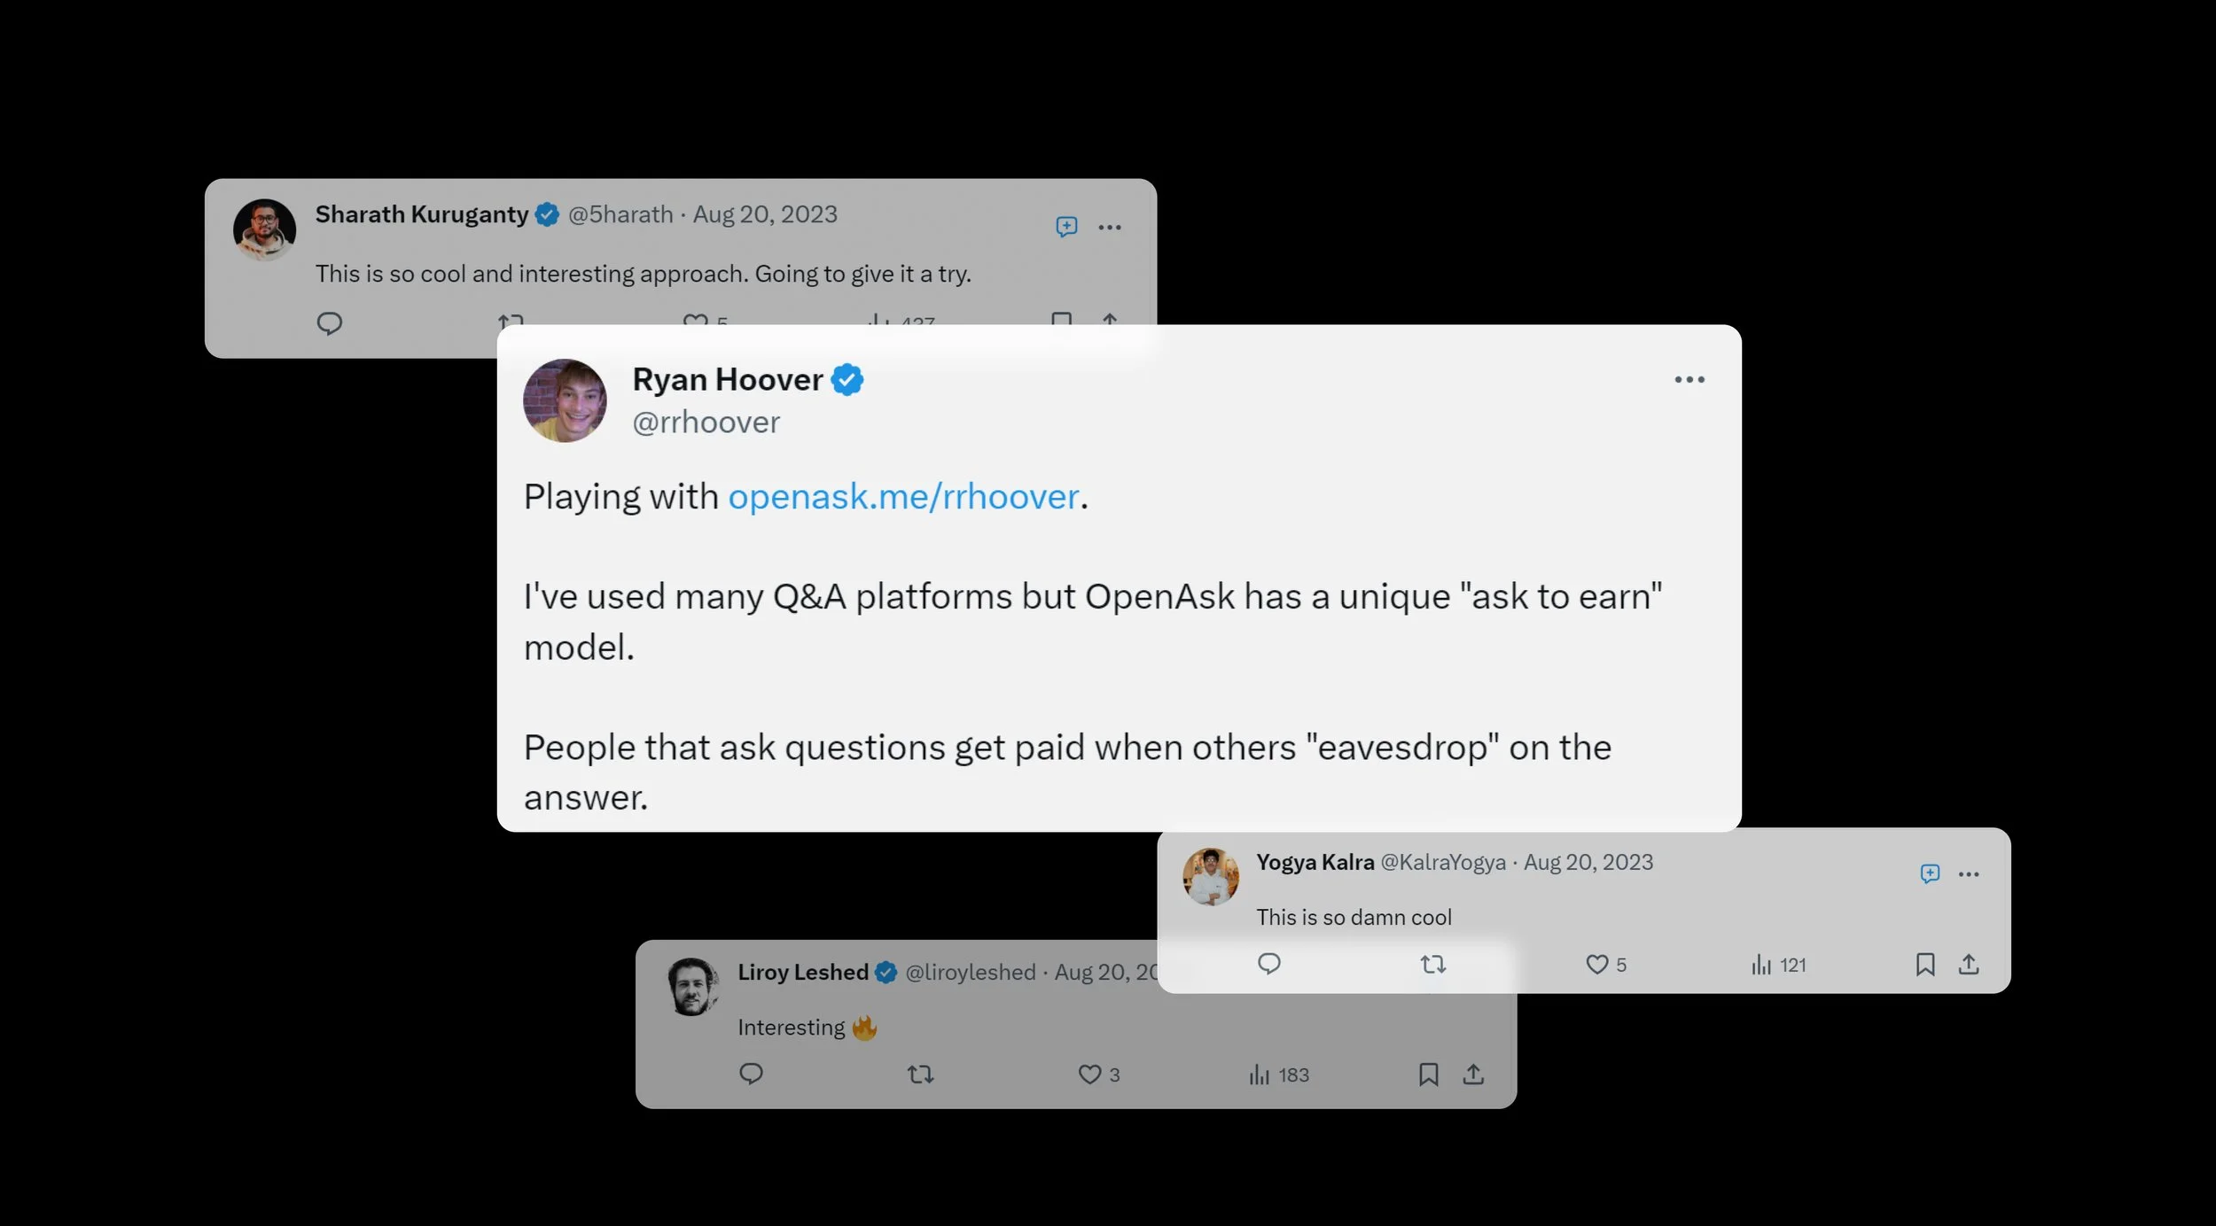
Task: Share Yogya Kalra's tweet
Action: point(1969,964)
